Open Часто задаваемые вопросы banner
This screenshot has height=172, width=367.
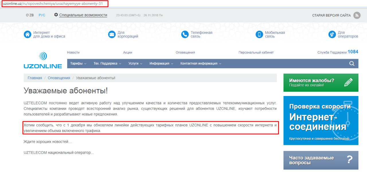(x=321, y=160)
